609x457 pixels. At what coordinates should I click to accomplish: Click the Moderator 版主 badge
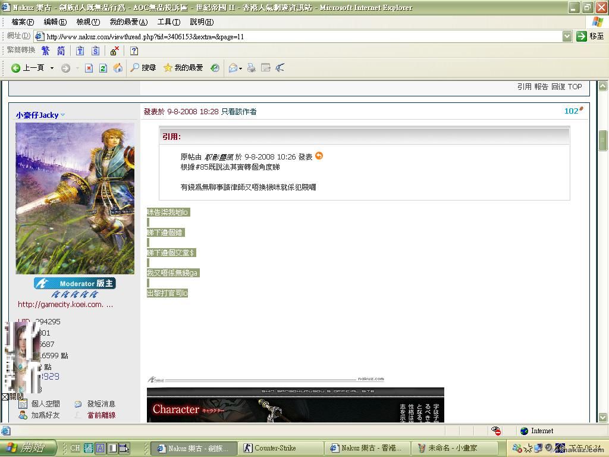coord(75,283)
